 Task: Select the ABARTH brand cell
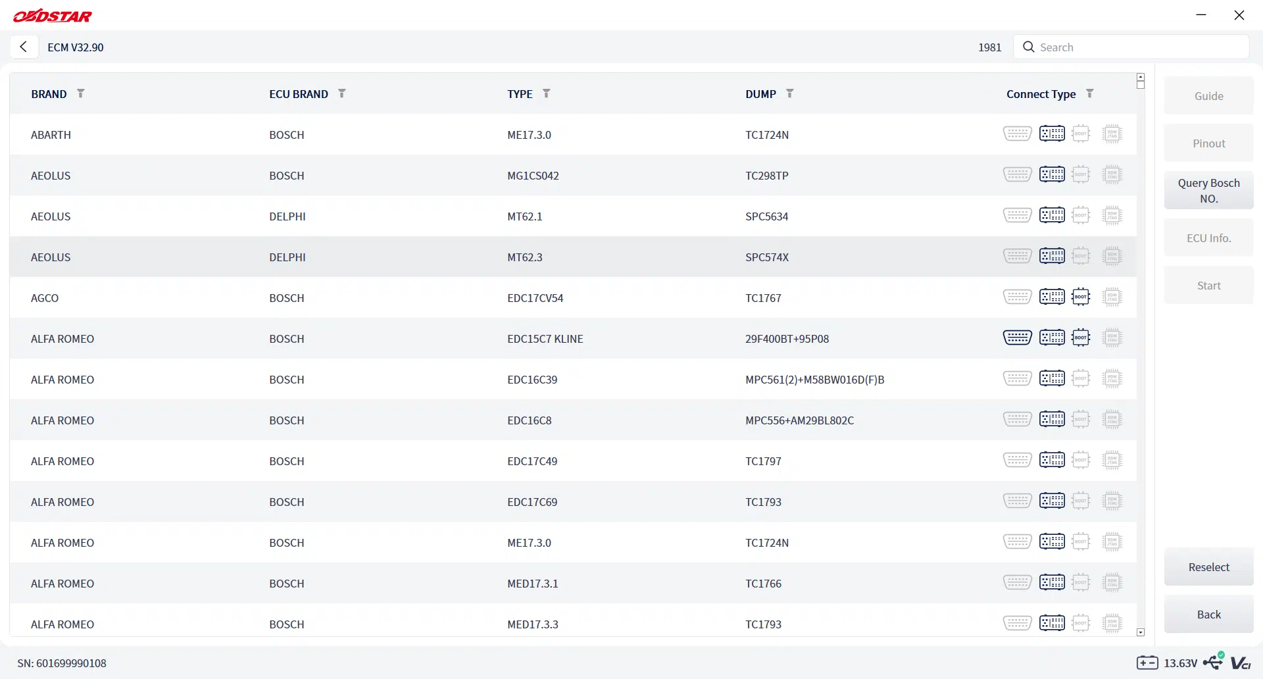[x=51, y=134]
